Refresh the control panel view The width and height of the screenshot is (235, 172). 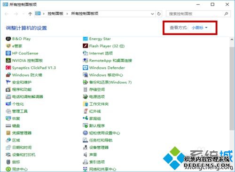(x=159, y=14)
